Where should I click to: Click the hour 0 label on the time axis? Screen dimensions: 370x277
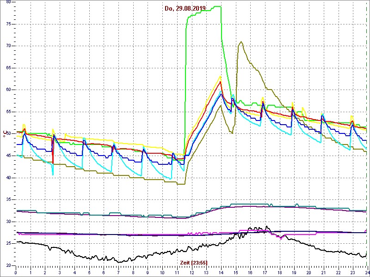tap(16, 272)
